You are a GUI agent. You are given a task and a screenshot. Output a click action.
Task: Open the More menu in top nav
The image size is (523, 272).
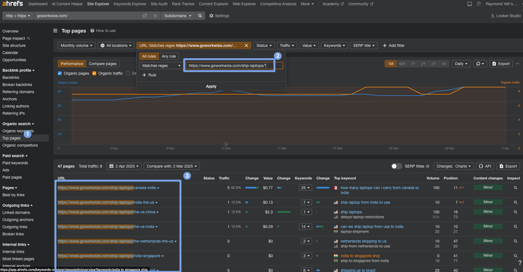tap(307, 4)
